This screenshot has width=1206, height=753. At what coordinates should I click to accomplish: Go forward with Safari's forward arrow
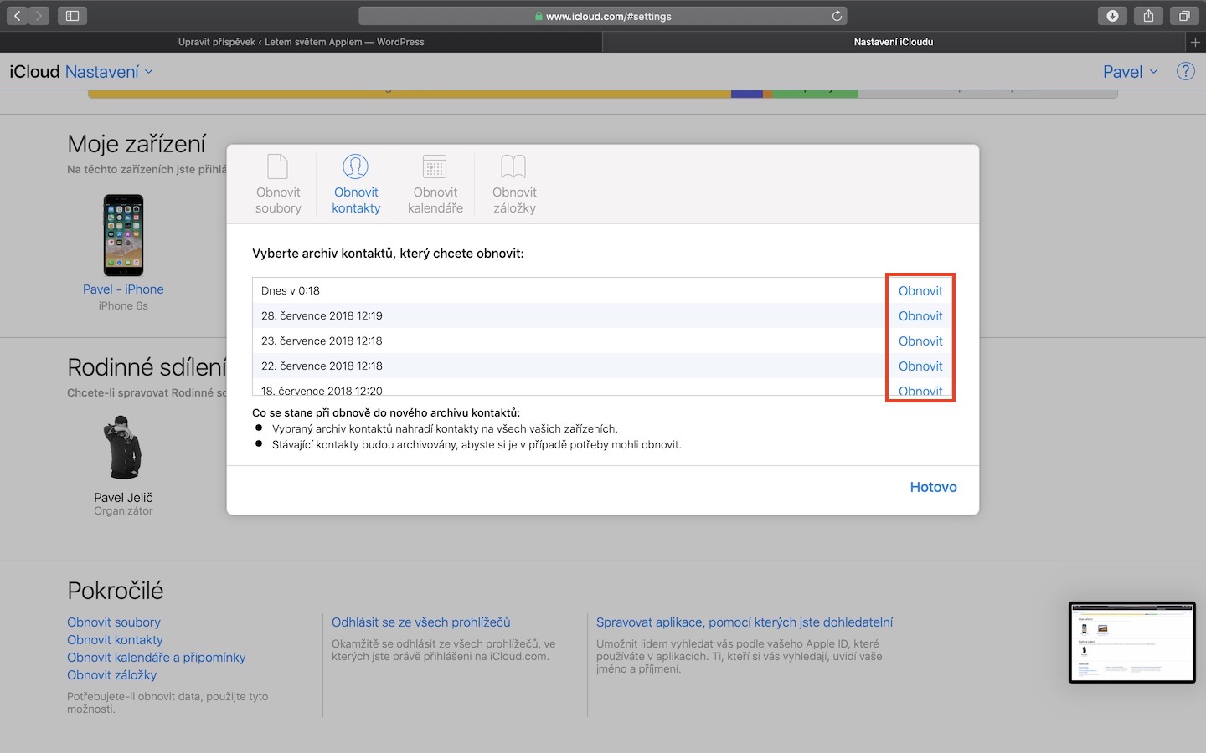(39, 16)
